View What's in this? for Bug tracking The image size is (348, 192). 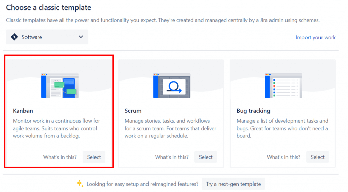pyautogui.click(x=284, y=157)
